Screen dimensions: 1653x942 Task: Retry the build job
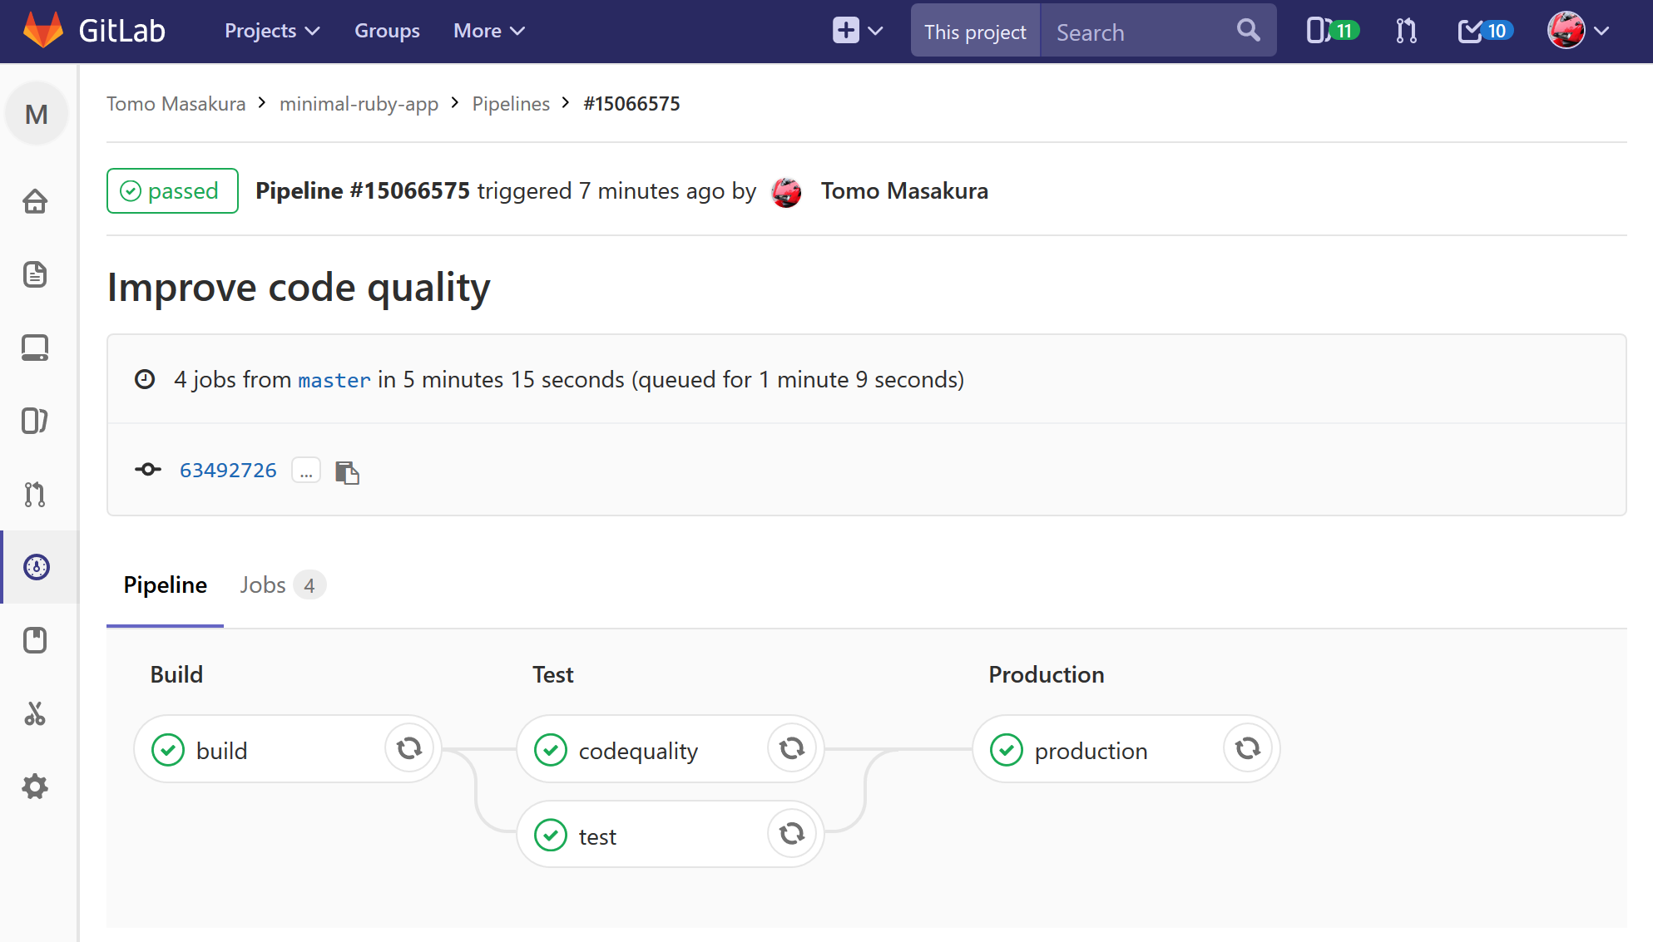click(x=408, y=749)
